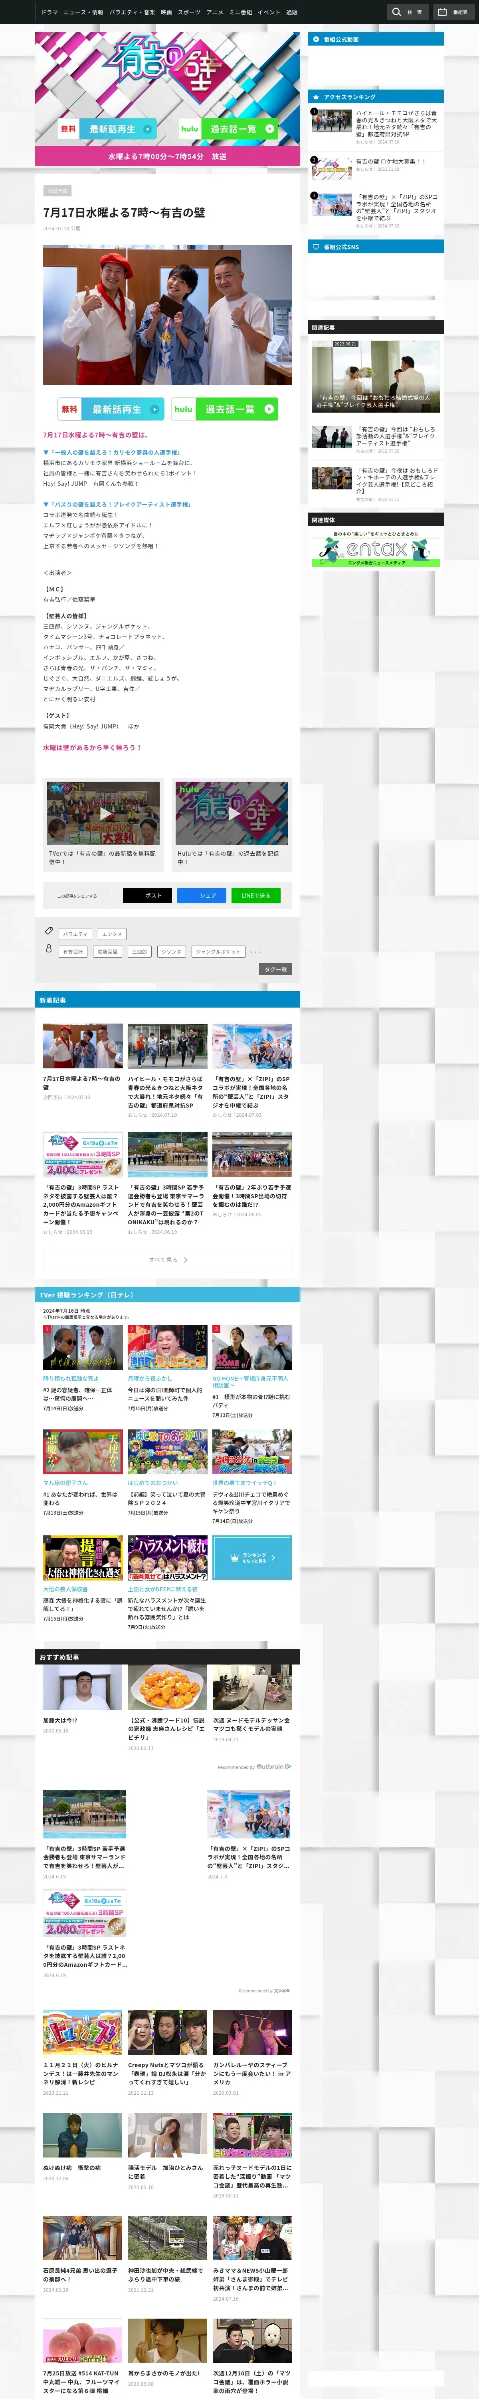Select the 三四郎 tag

click(140, 952)
